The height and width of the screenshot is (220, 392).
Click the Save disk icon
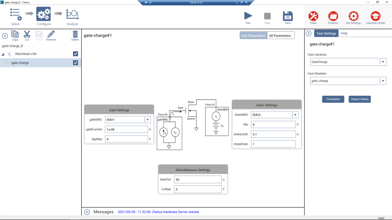(288, 16)
